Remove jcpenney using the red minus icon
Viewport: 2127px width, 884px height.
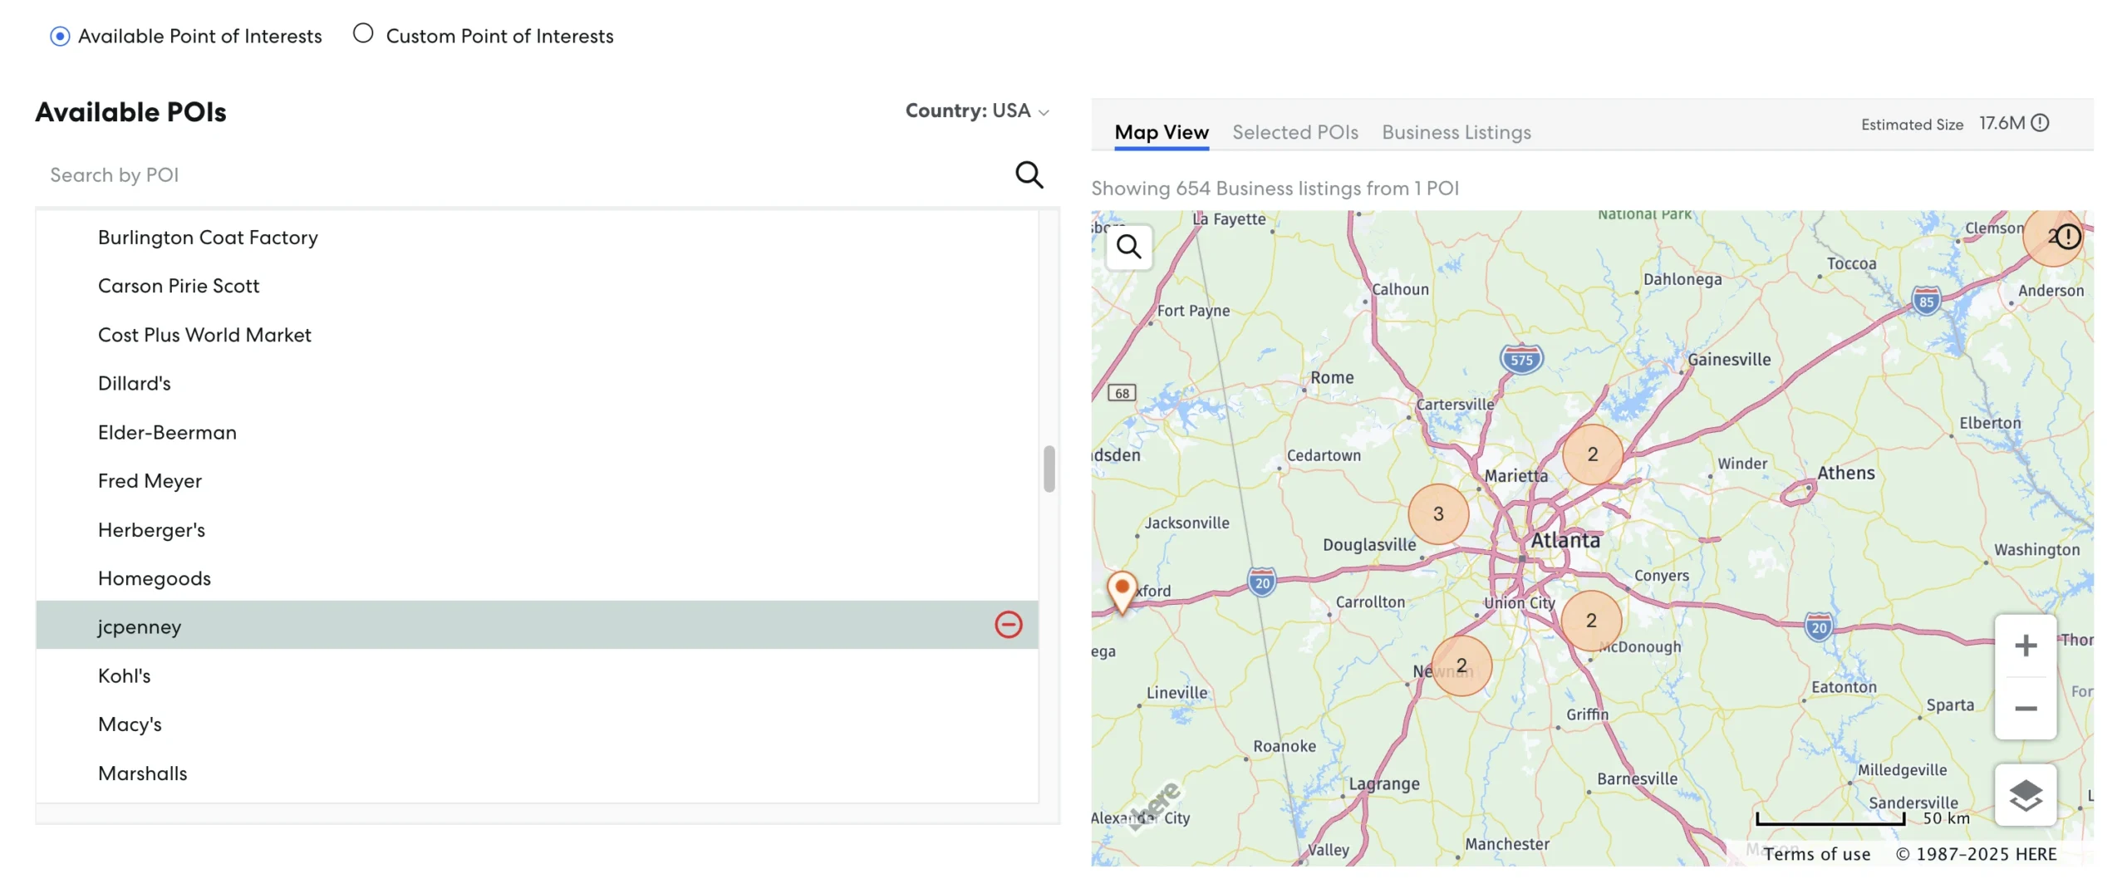(1008, 625)
